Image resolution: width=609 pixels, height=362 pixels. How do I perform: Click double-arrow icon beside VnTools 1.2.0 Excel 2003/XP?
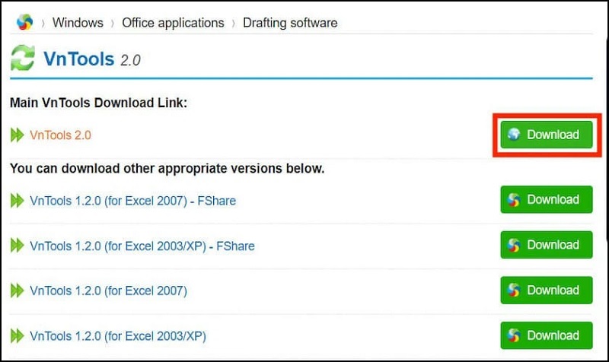pos(18,335)
